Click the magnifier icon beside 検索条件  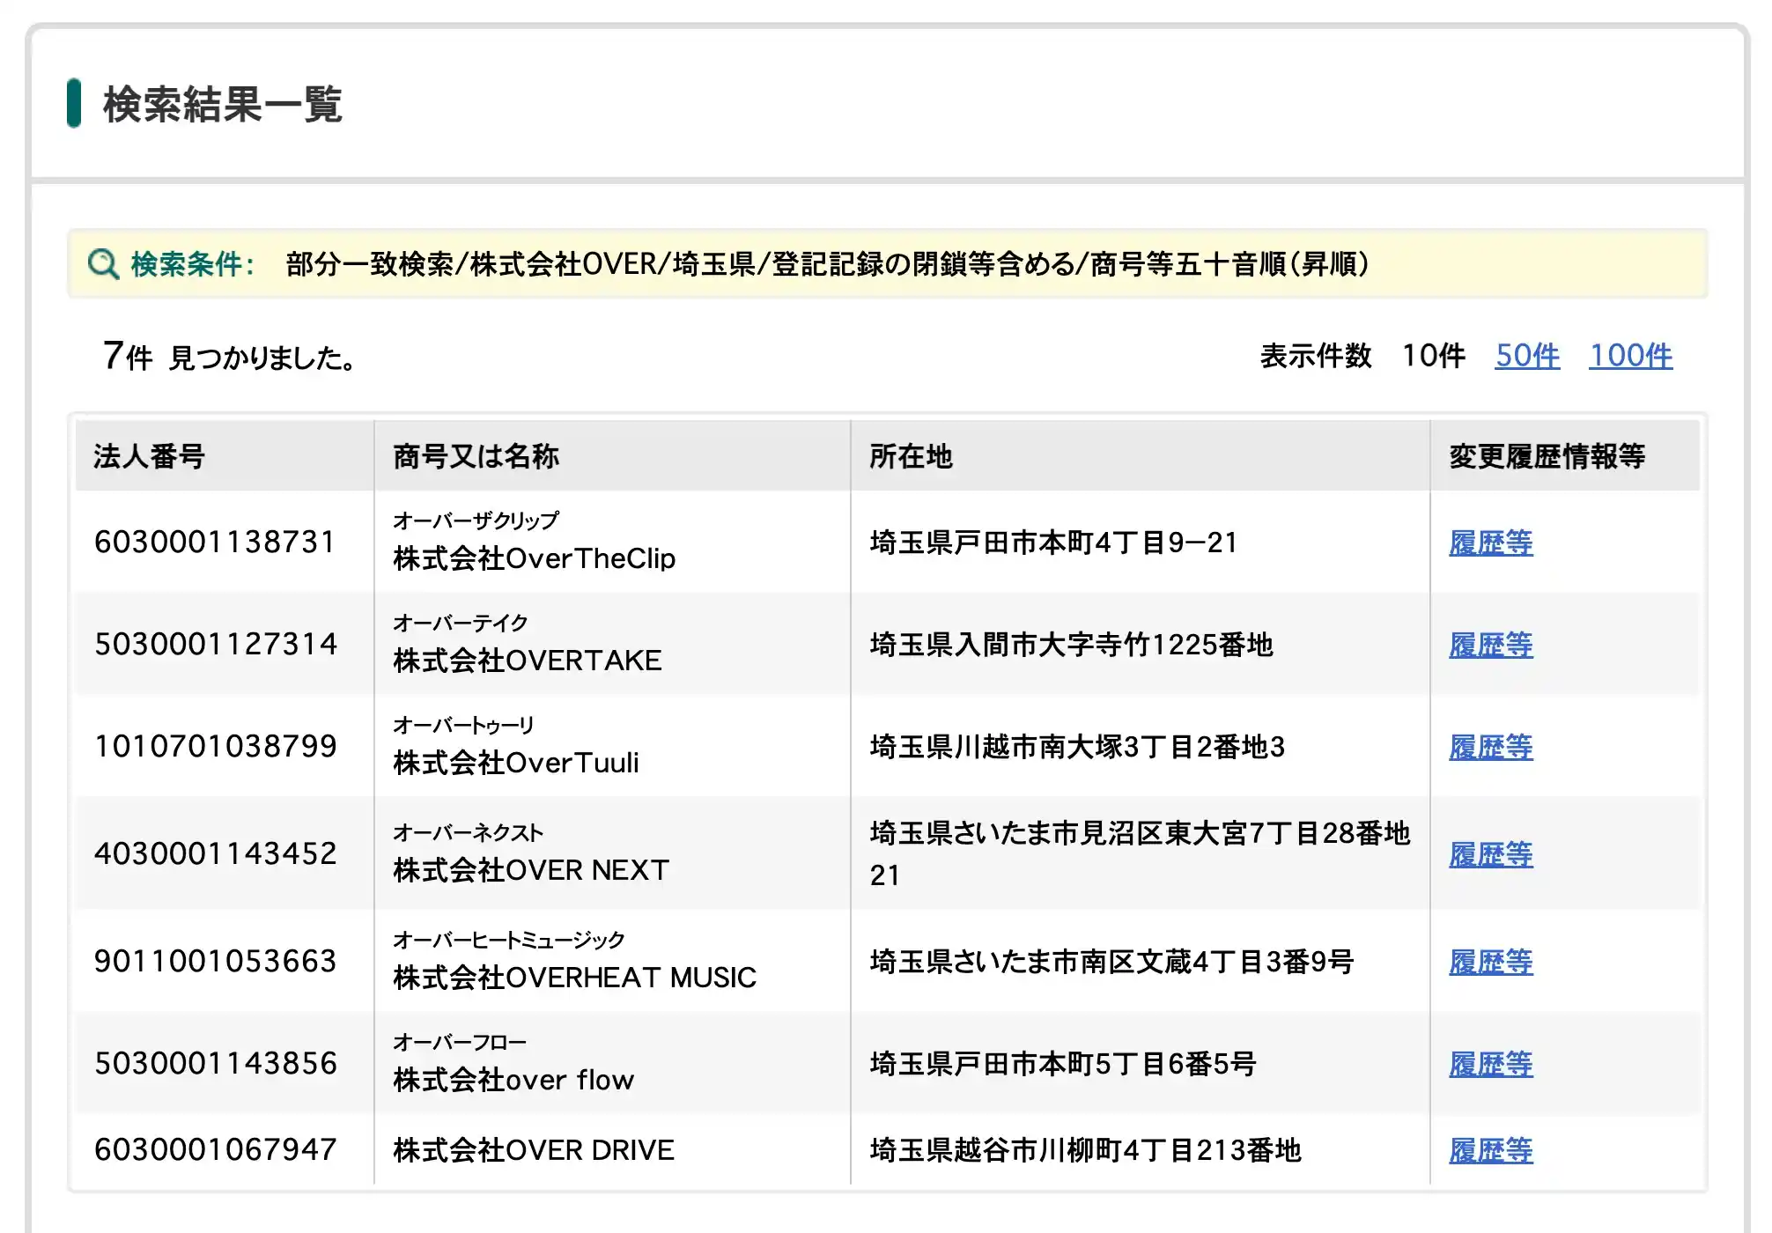tap(103, 263)
